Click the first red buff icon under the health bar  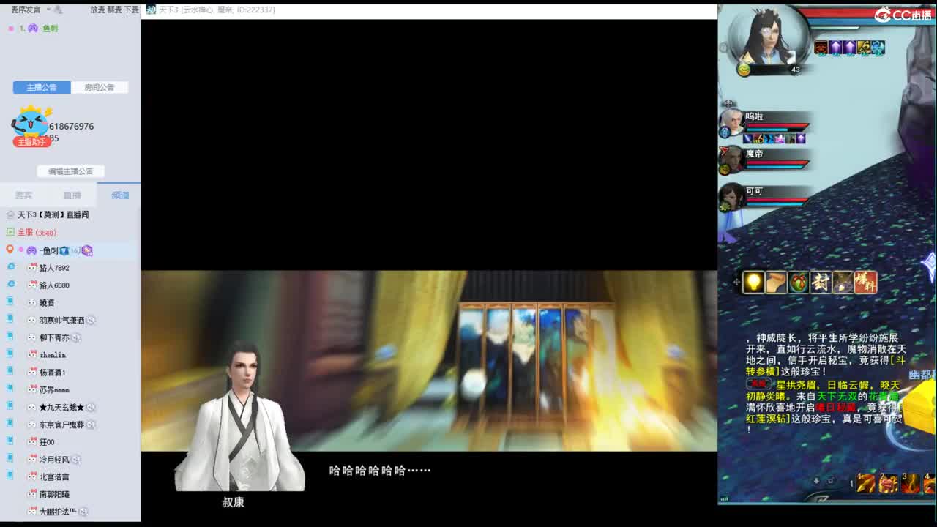point(821,48)
